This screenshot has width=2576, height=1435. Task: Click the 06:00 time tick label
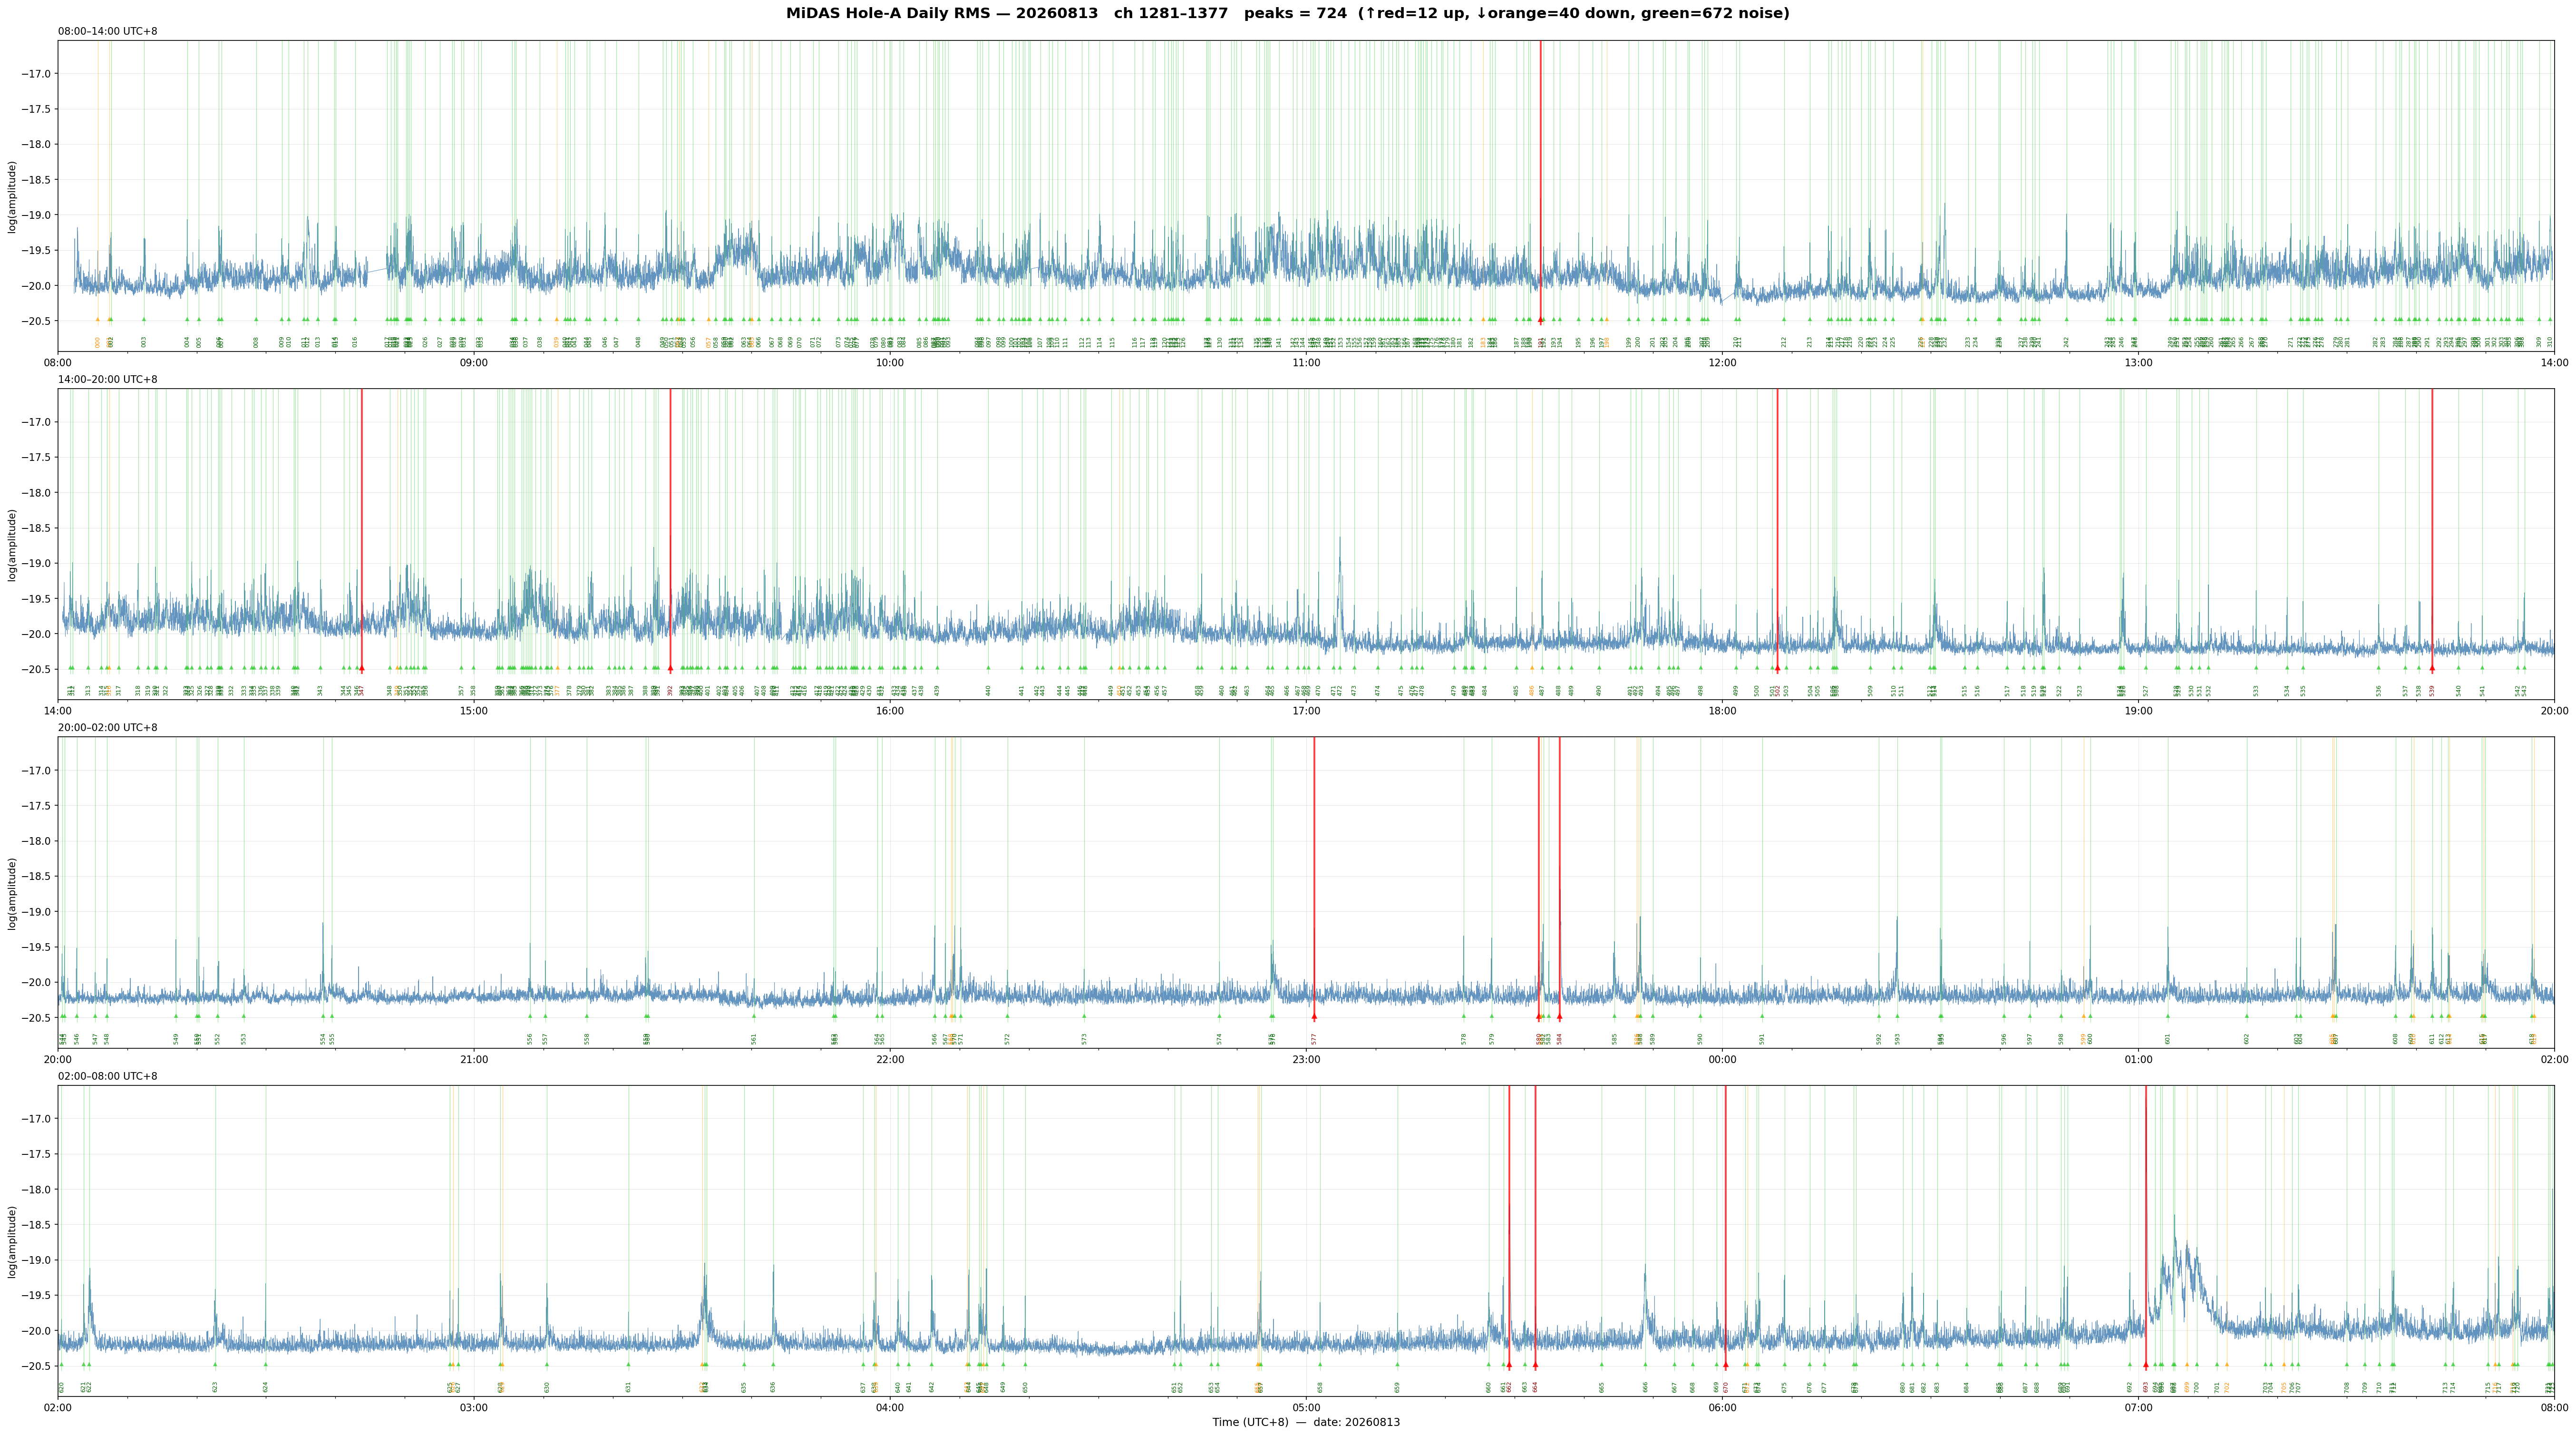[x=1722, y=1407]
